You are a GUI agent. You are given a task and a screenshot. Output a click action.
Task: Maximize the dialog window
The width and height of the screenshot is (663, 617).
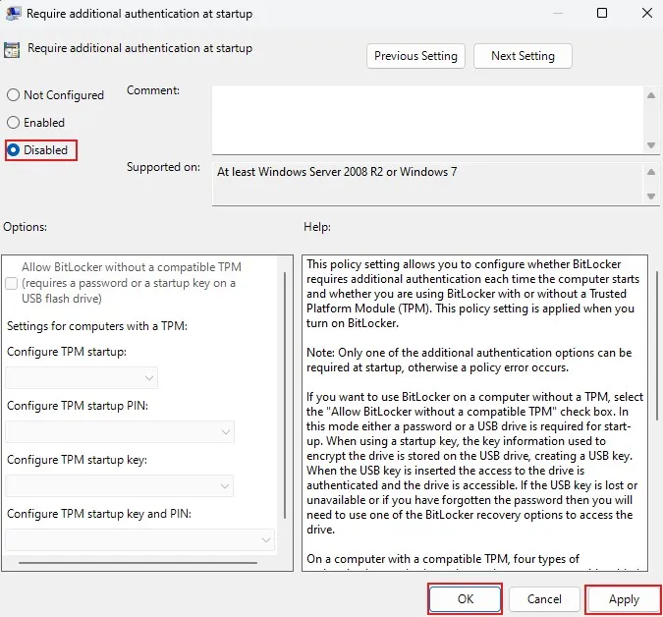(602, 13)
